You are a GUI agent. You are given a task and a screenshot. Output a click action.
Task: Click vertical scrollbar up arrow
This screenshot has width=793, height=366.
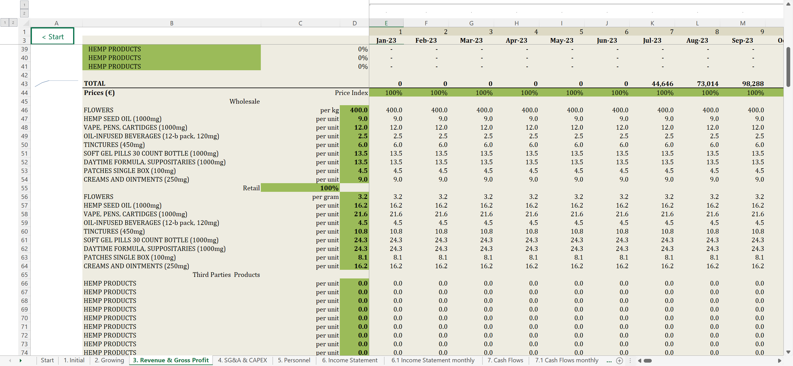(x=788, y=4)
